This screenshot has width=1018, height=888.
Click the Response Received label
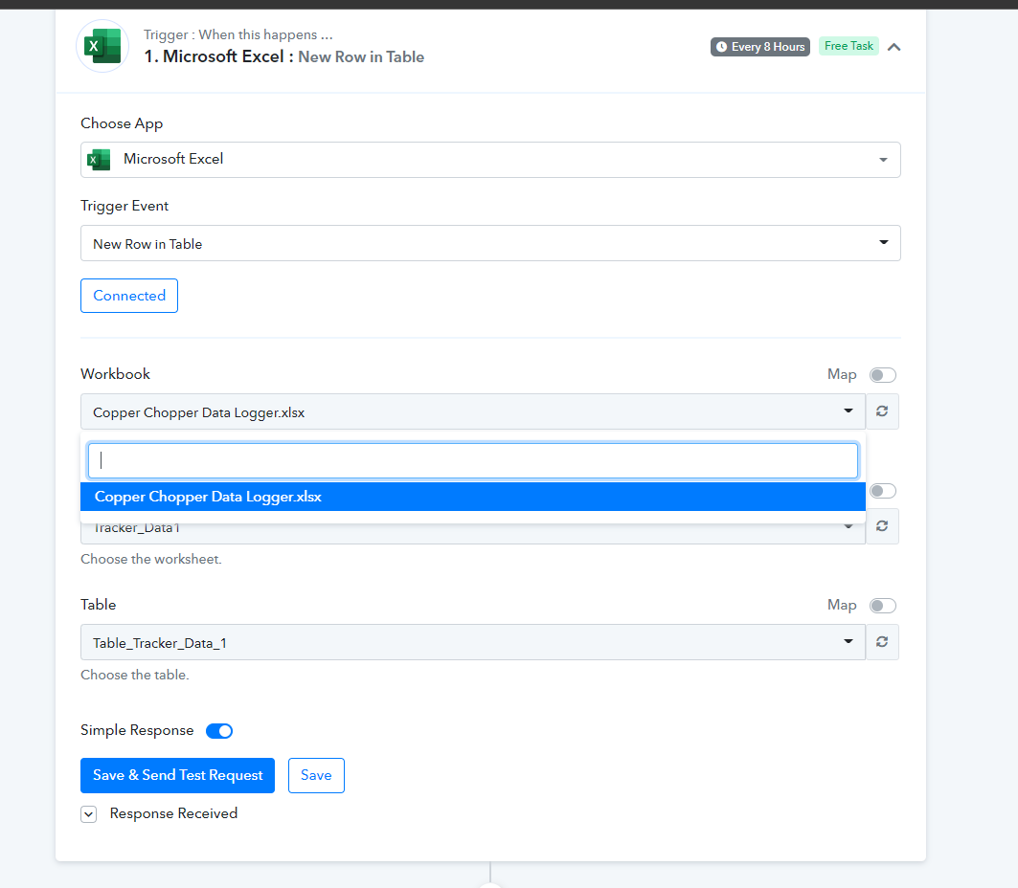[x=173, y=813]
